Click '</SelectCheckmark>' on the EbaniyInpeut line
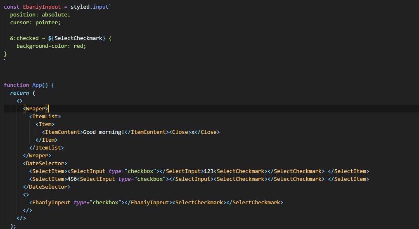The width and height of the screenshot is (419, 229). [255, 202]
